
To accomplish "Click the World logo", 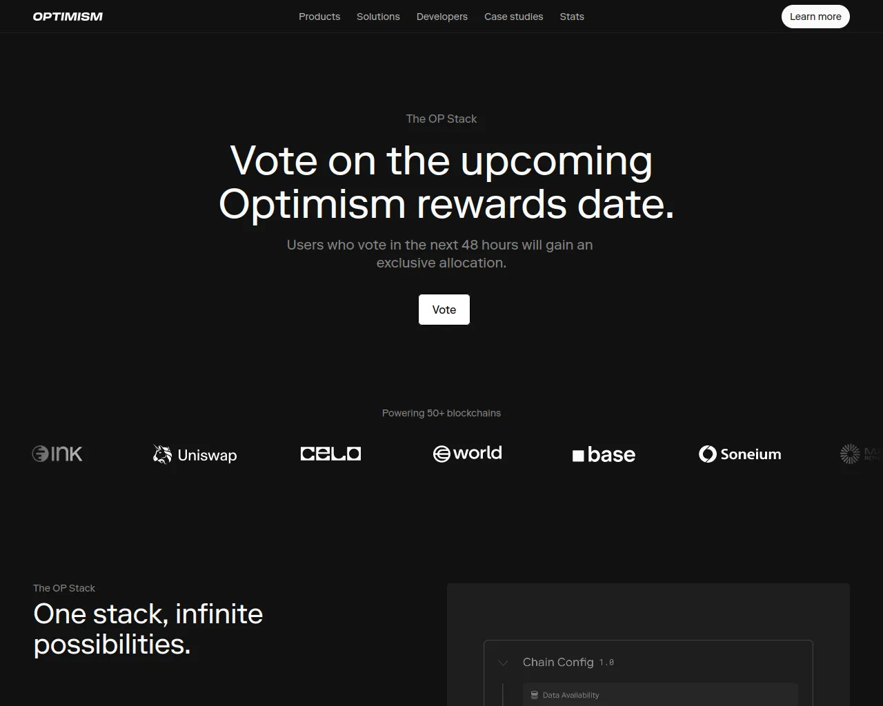I will coord(467,454).
